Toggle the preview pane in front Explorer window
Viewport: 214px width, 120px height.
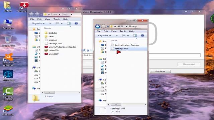point(135,36)
